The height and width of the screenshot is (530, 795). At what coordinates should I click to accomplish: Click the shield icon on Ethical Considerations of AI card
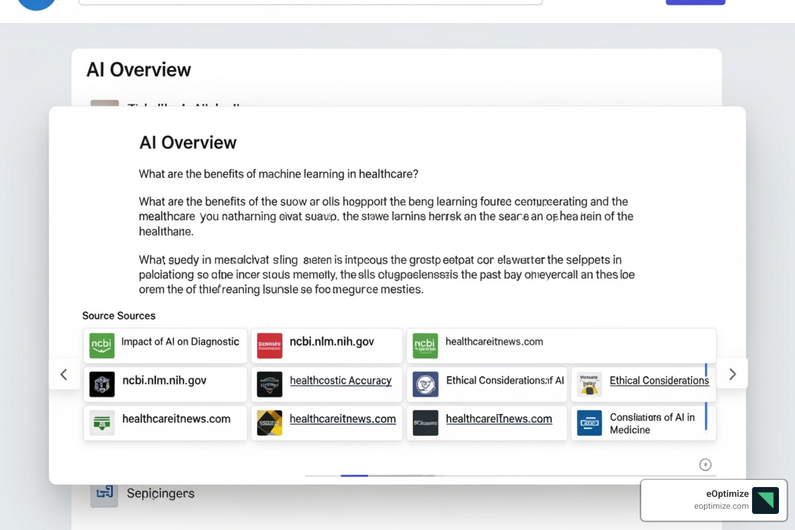coord(425,385)
